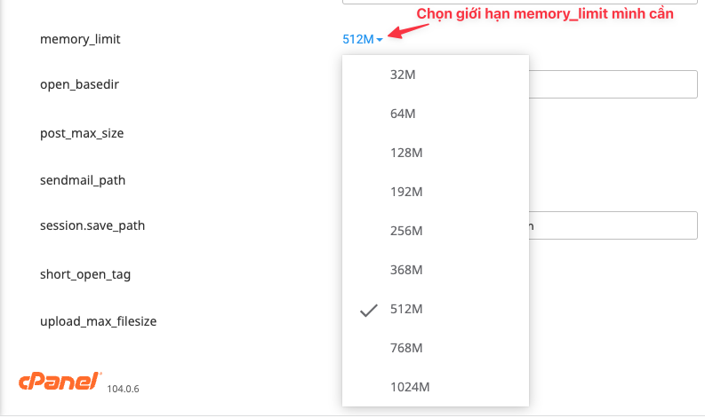Click the dropdown caret next to 512M

point(380,40)
